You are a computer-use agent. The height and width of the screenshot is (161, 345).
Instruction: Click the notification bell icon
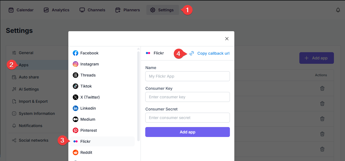click(x=338, y=10)
